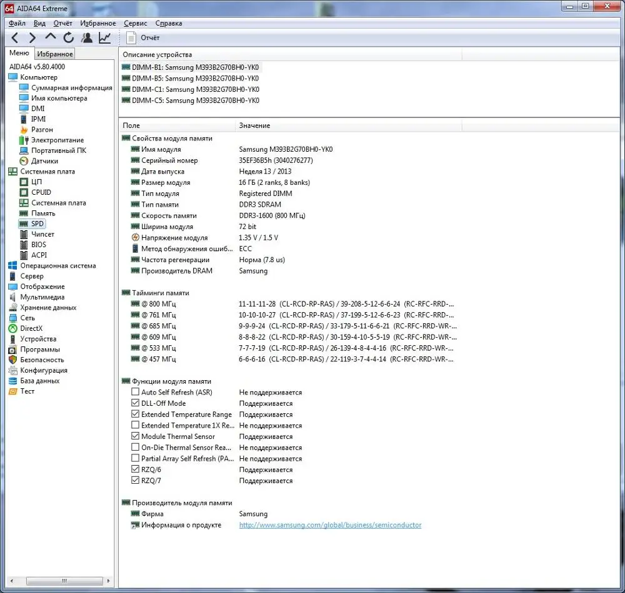Open the Отчёт menu in the menu bar

click(63, 23)
